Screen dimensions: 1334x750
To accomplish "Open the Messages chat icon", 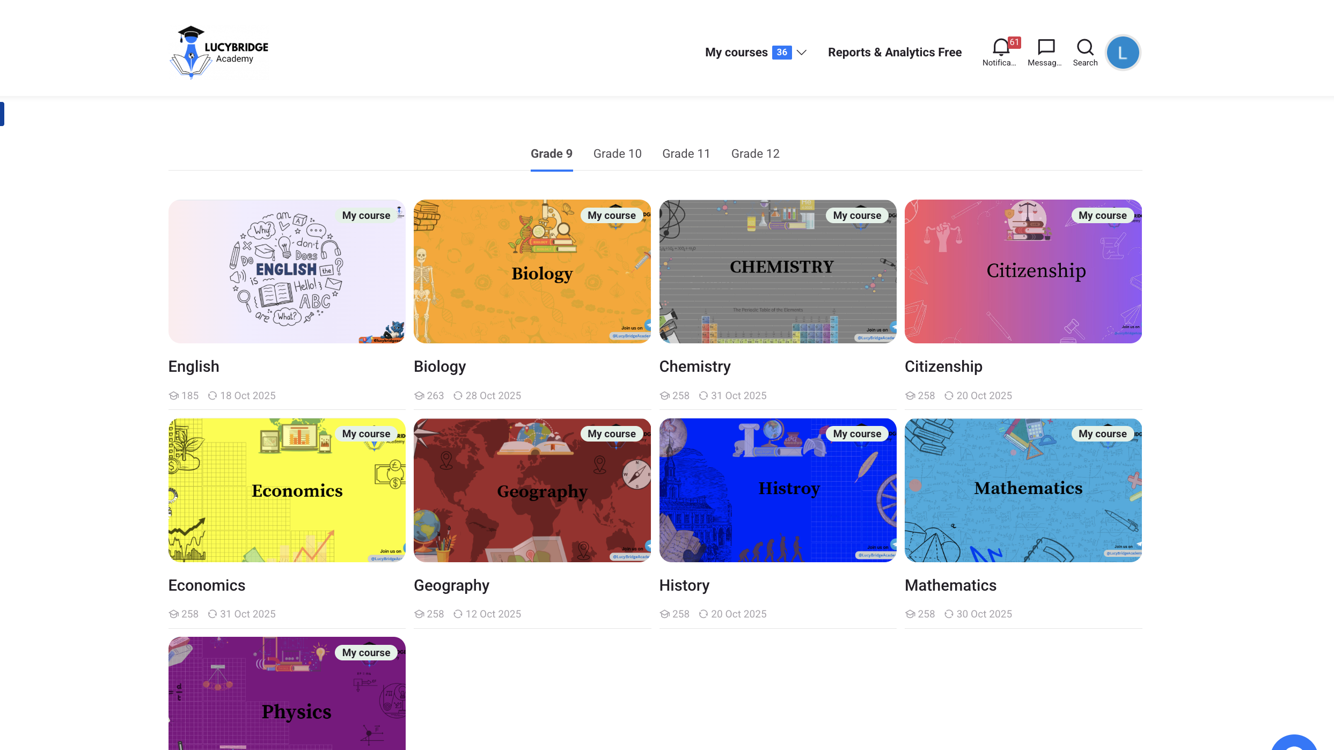I will pyautogui.click(x=1045, y=48).
